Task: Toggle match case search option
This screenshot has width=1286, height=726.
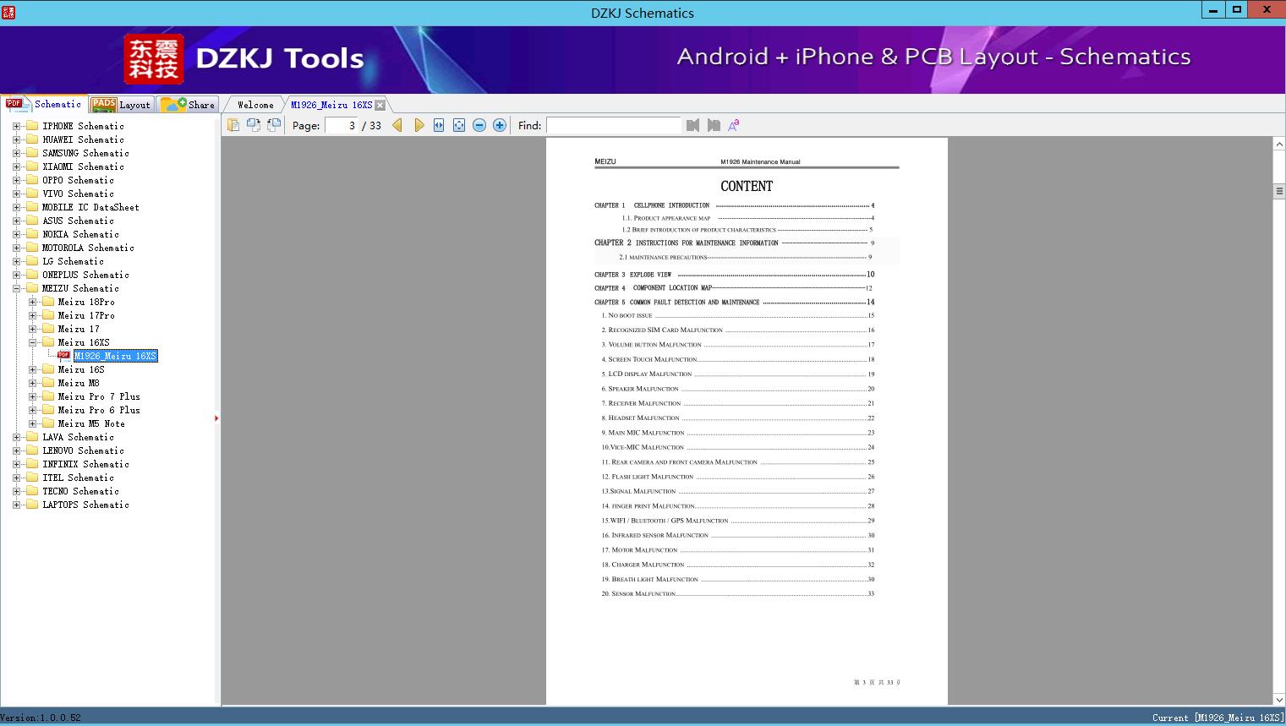Action: (734, 125)
